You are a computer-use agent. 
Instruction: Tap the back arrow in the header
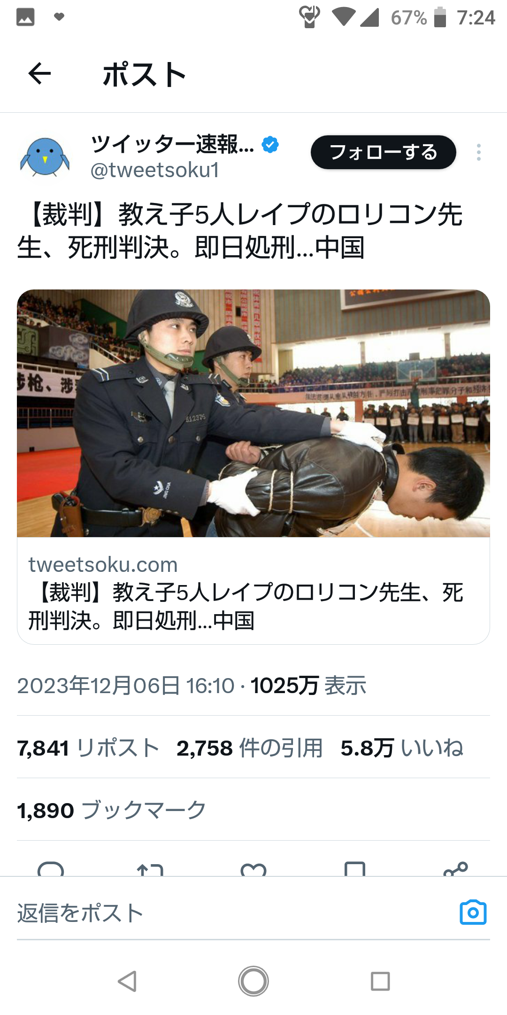39,74
